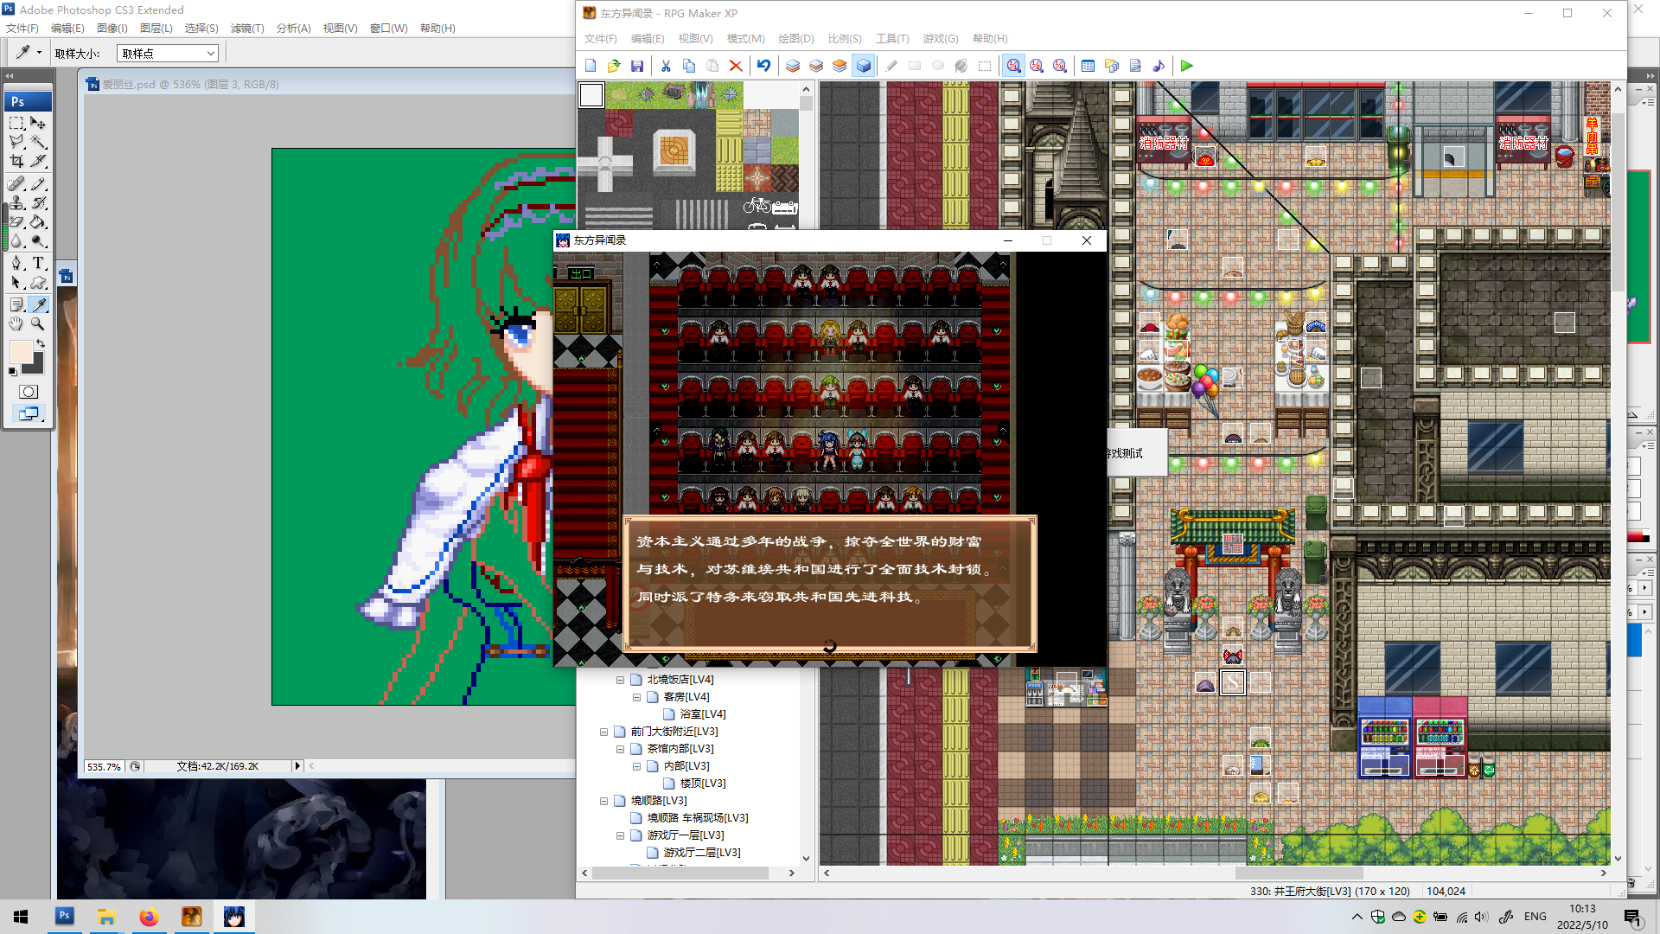
Task: Select the Hand tool in Photoshop
Action: tap(17, 323)
